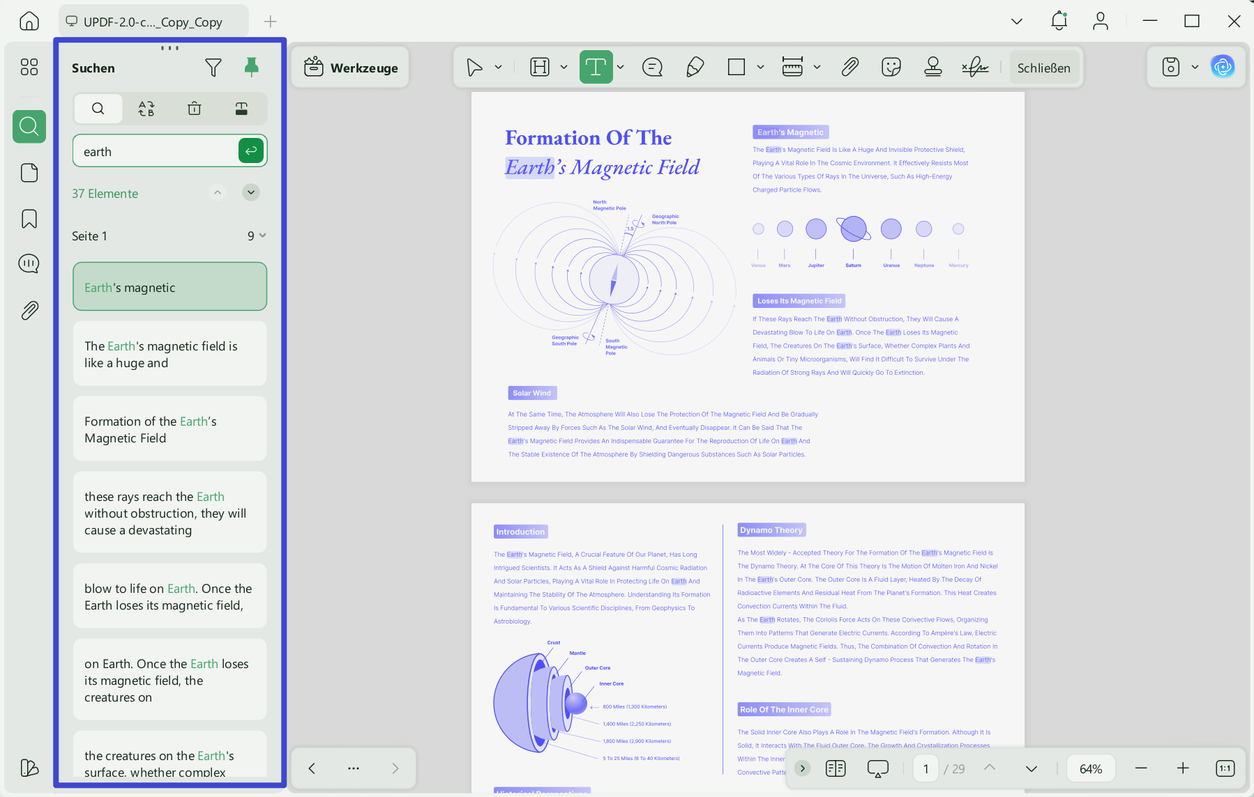Image resolution: width=1254 pixels, height=797 pixels.
Task: Open result "these rays reach the Earth"
Action: 169,512
